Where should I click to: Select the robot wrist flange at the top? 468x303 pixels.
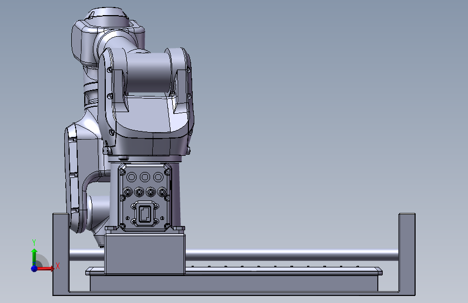(108, 16)
